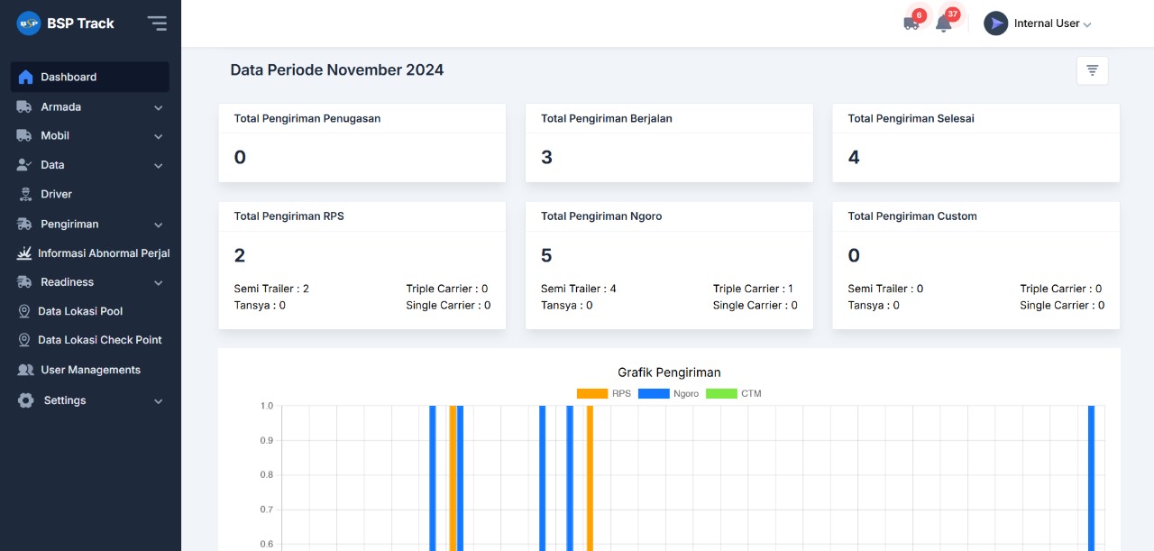Click "Semi Trailer : 4" in Ngoro card
Viewport: 1154px width, 551px height.
pyautogui.click(x=579, y=289)
